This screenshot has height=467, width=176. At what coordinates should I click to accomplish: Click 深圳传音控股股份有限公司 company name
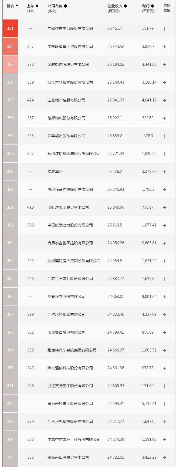point(70,189)
